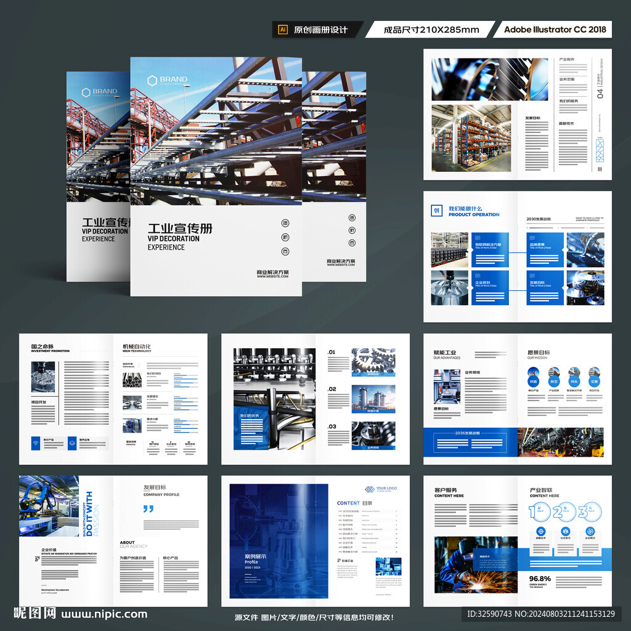
Task: Click the PRODUCT OPERATION heading
Action: 474,214
